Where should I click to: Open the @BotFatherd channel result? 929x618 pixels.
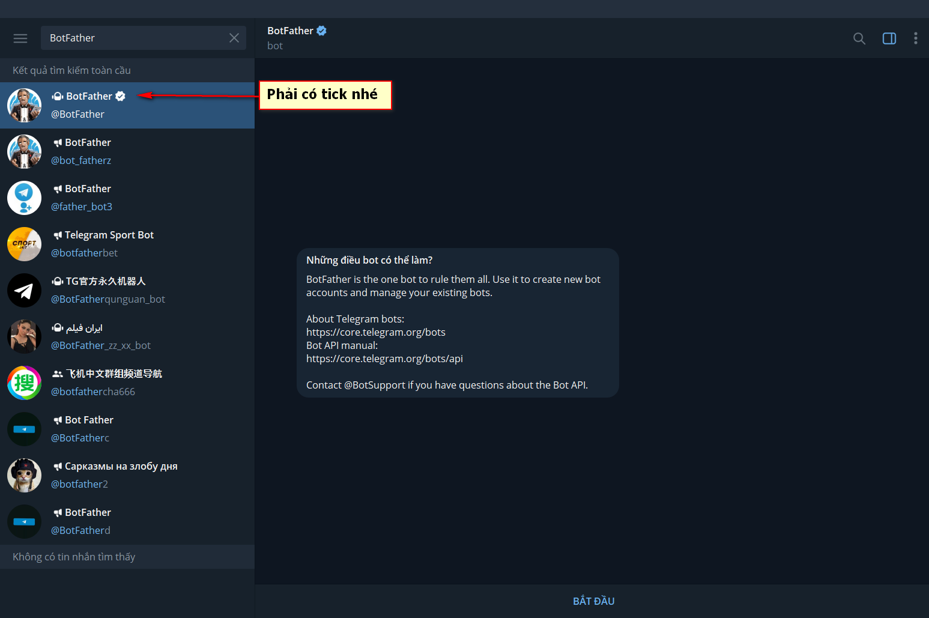click(x=127, y=521)
